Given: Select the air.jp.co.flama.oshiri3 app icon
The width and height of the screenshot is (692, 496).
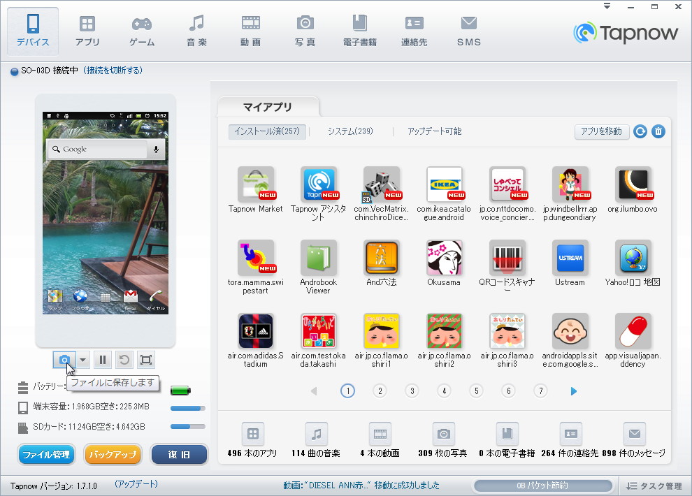Looking at the screenshot, I should [507, 331].
